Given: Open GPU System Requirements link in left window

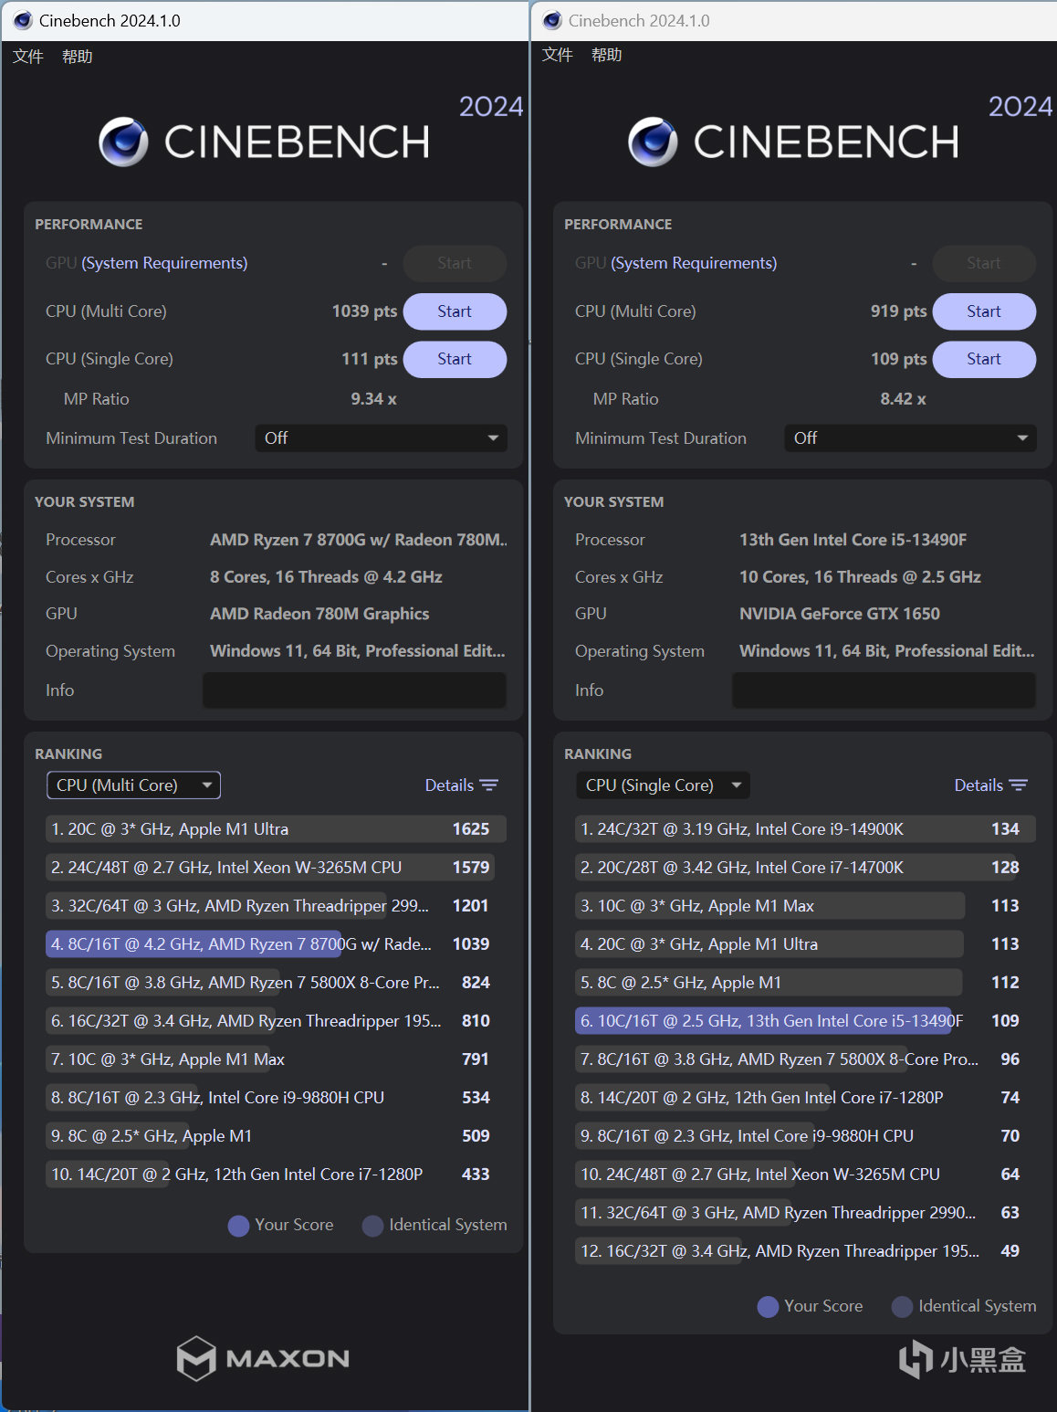Looking at the screenshot, I should coord(164,263).
